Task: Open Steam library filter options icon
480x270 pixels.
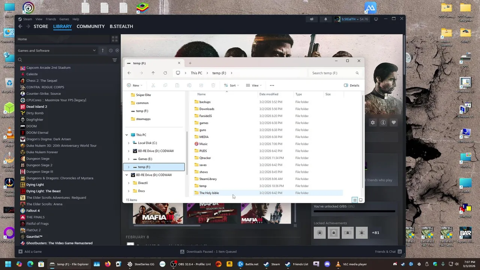Action: tap(115, 60)
